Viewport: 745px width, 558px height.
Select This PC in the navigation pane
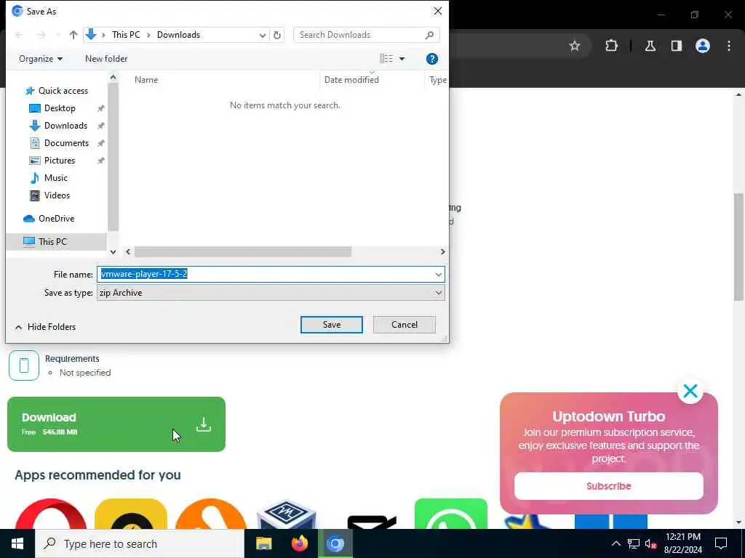(x=52, y=242)
